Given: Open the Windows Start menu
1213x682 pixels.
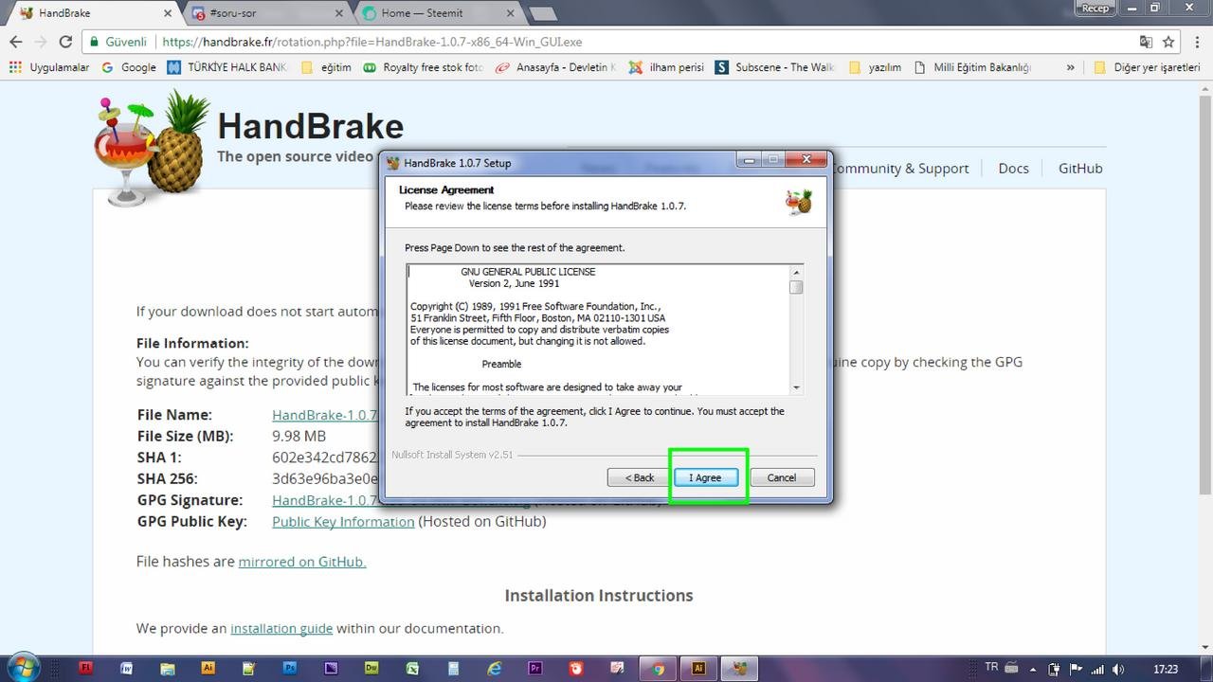Looking at the screenshot, I should [x=23, y=667].
